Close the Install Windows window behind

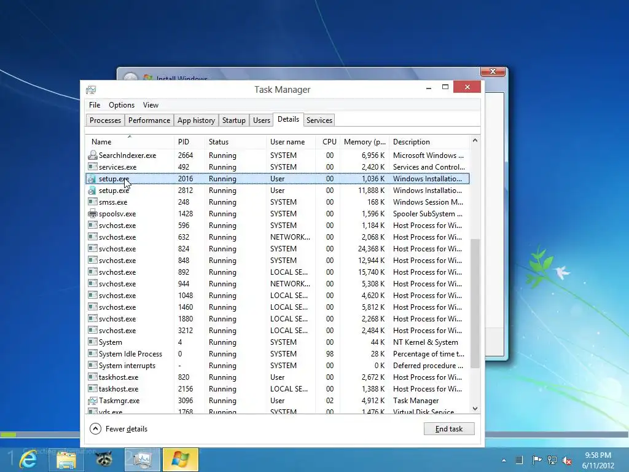(x=493, y=71)
